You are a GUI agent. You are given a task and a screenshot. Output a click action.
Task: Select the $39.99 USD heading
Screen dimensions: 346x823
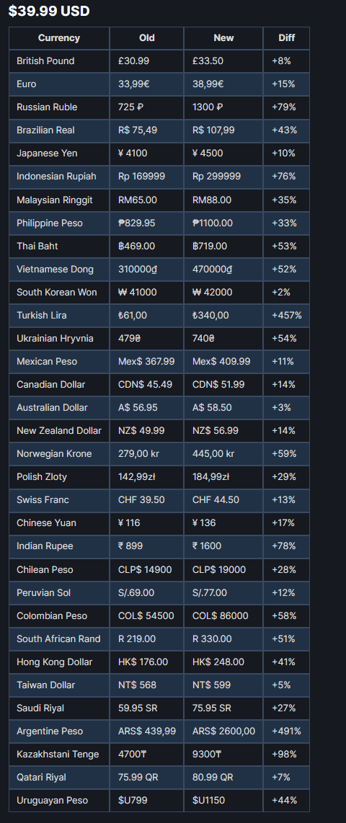pos(49,11)
